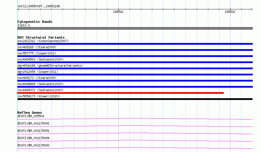This screenshot has height=152, width=261.
Task: Click the nsv6464563 (Sedlazeck2020) variant bar
Action: [135, 62]
